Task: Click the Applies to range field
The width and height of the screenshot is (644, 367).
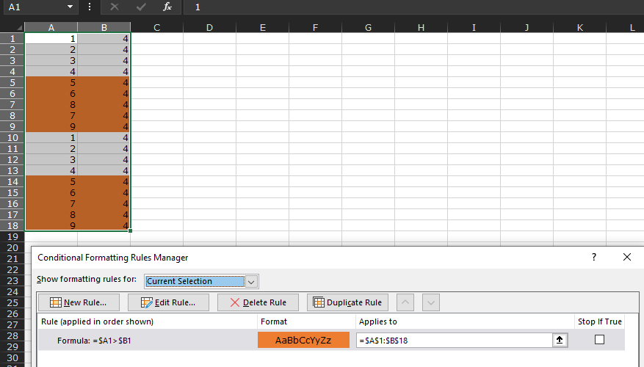Action: (x=455, y=341)
